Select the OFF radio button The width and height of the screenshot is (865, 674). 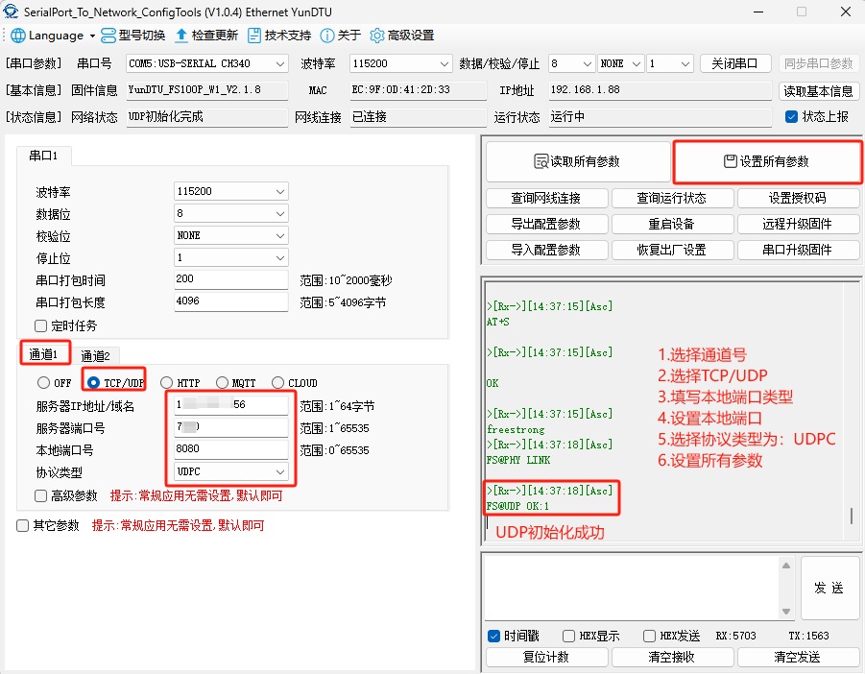pos(43,382)
